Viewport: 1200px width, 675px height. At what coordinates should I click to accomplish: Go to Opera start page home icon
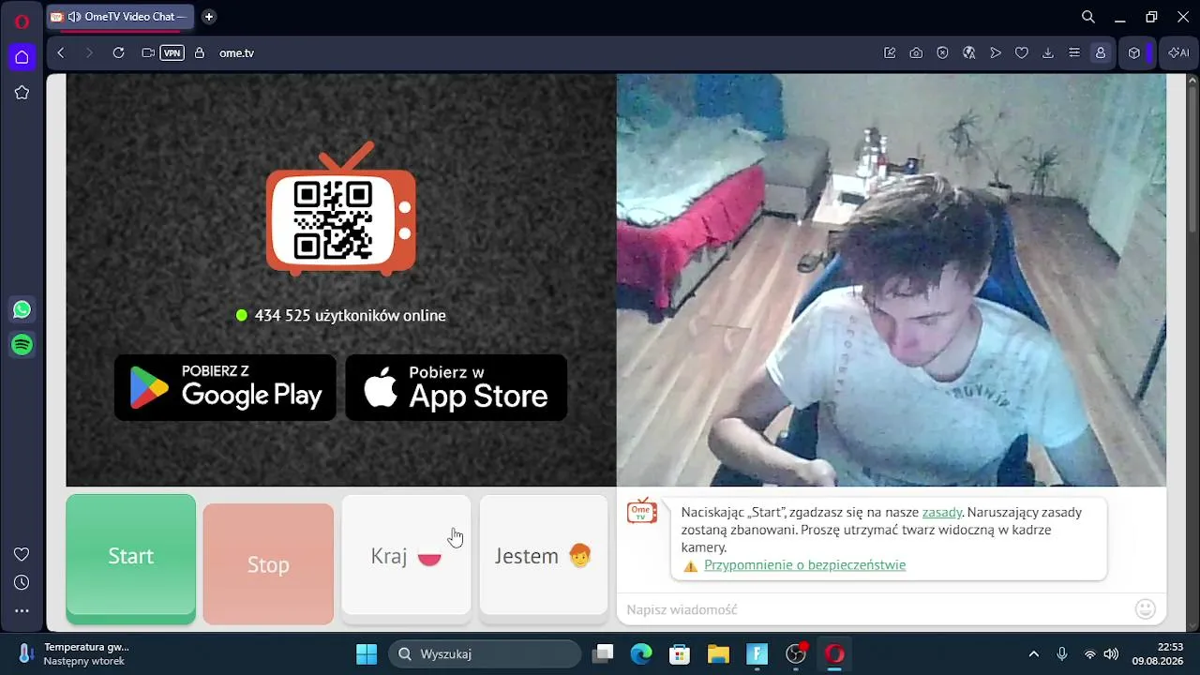(x=22, y=57)
